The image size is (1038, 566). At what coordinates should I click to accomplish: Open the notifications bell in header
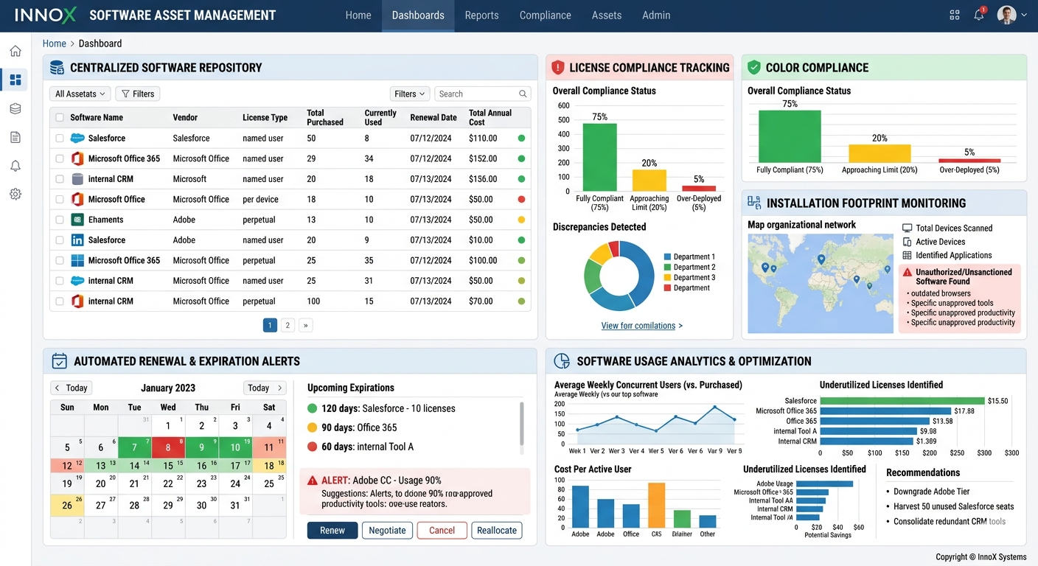979,15
